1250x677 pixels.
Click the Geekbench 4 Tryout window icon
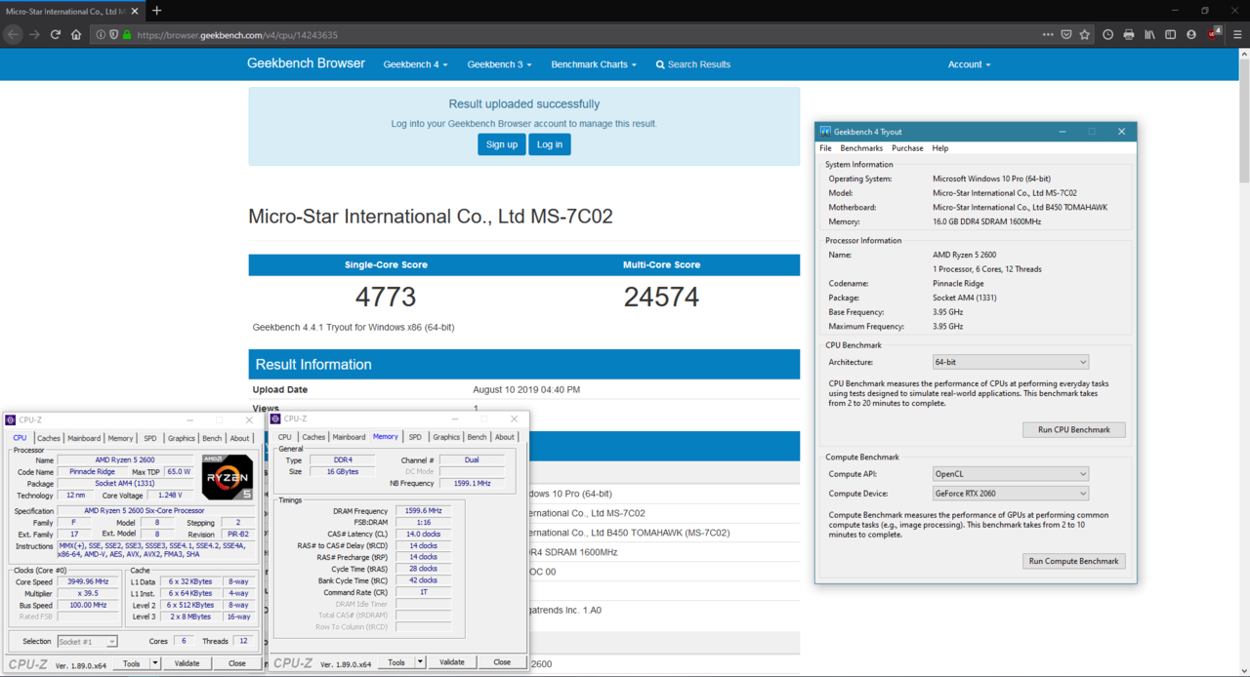pos(825,132)
